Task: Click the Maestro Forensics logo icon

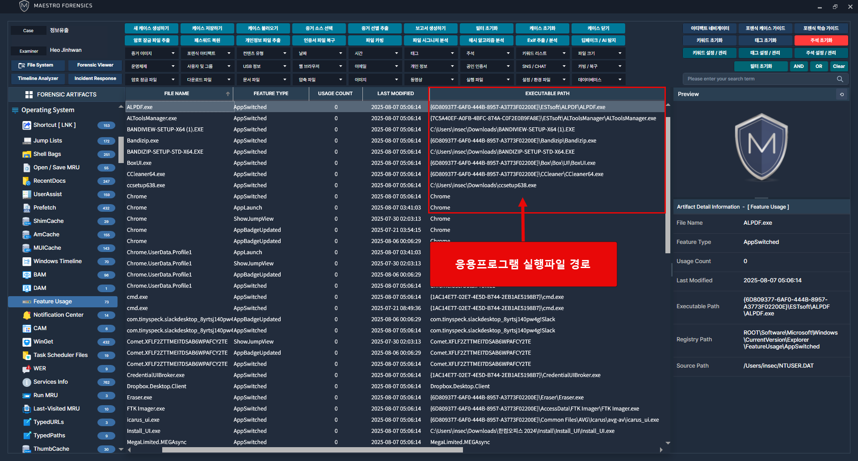Action: pos(24,6)
